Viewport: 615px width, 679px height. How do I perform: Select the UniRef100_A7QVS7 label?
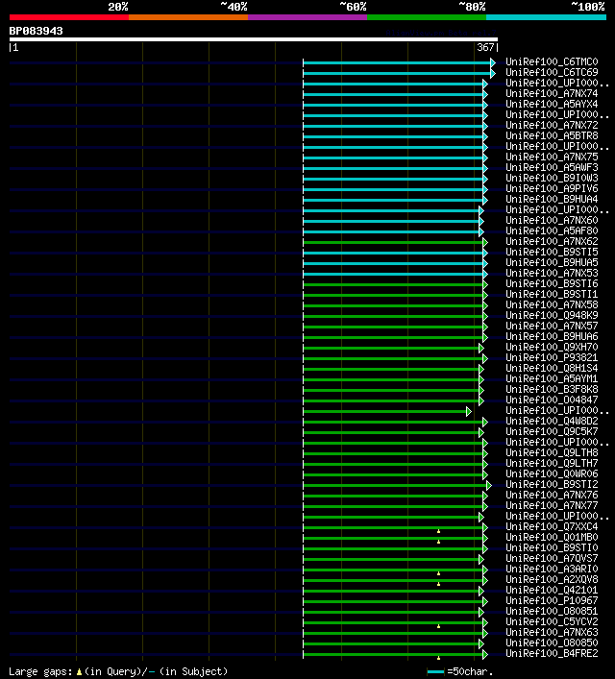(552, 558)
